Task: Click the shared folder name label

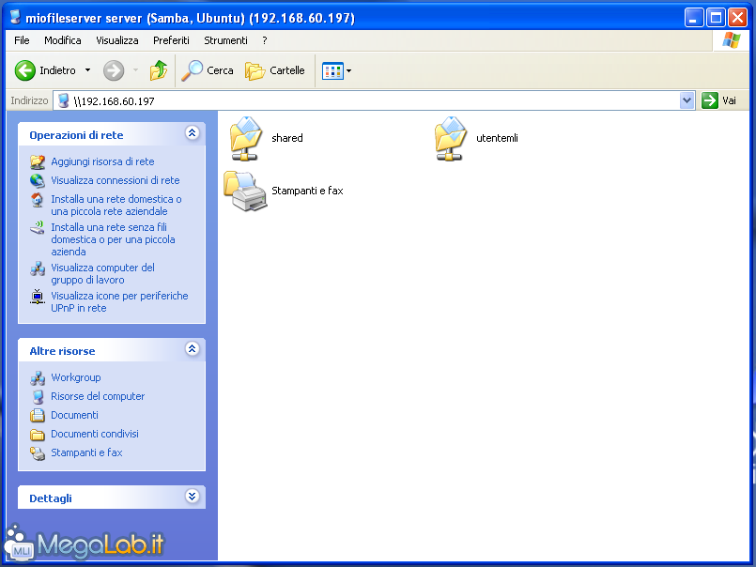Action: coord(287,138)
